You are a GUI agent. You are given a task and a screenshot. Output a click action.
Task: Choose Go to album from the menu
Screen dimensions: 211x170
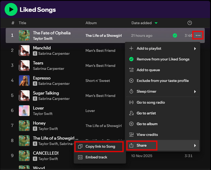coord(163,124)
